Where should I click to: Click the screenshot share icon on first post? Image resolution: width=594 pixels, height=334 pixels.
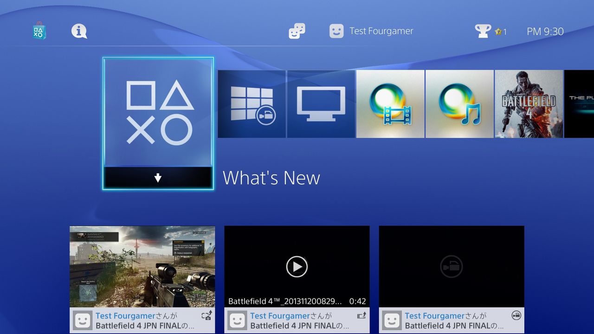[x=207, y=316]
